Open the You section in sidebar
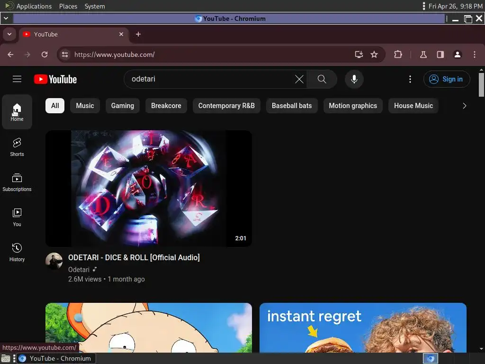The width and height of the screenshot is (485, 364). (17, 217)
